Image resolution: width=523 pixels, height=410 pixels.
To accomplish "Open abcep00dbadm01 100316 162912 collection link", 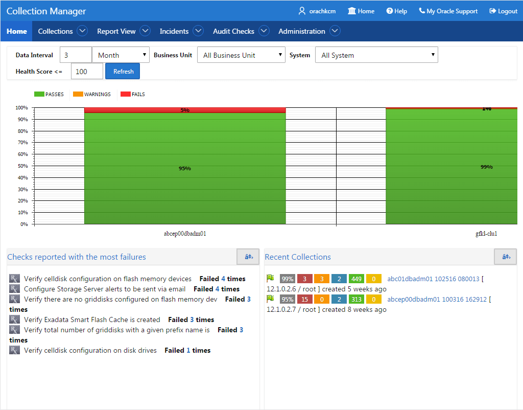I will [437, 299].
